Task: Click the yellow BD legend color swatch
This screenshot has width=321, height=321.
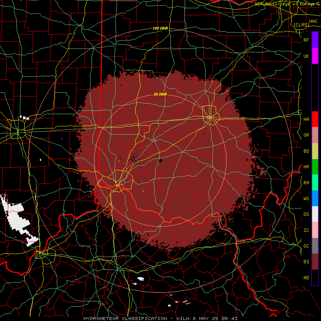Action: tap(315, 151)
